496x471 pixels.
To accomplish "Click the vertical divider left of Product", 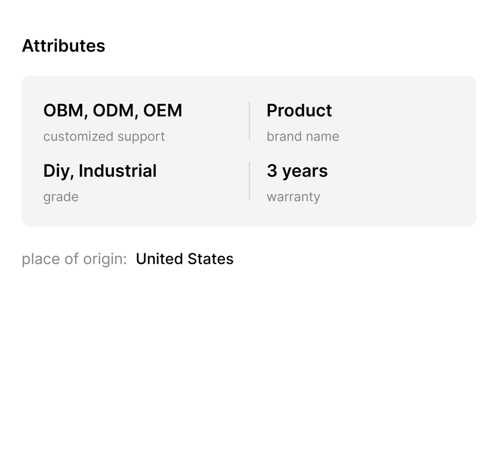I will click(x=250, y=121).
